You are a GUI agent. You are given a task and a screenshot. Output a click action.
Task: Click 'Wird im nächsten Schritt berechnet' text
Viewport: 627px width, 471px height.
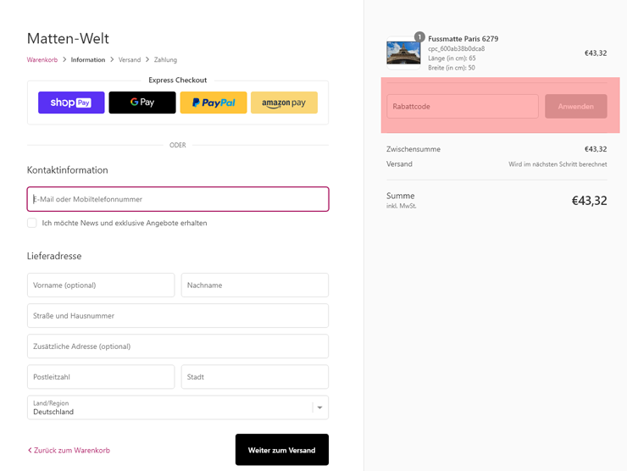pyautogui.click(x=558, y=164)
